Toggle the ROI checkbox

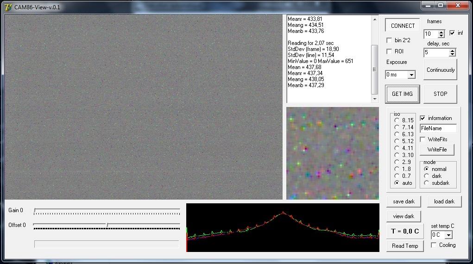pyautogui.click(x=389, y=51)
